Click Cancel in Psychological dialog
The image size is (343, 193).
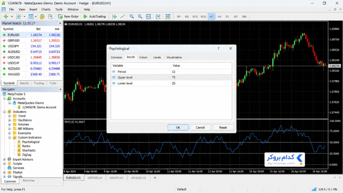coord(200,127)
